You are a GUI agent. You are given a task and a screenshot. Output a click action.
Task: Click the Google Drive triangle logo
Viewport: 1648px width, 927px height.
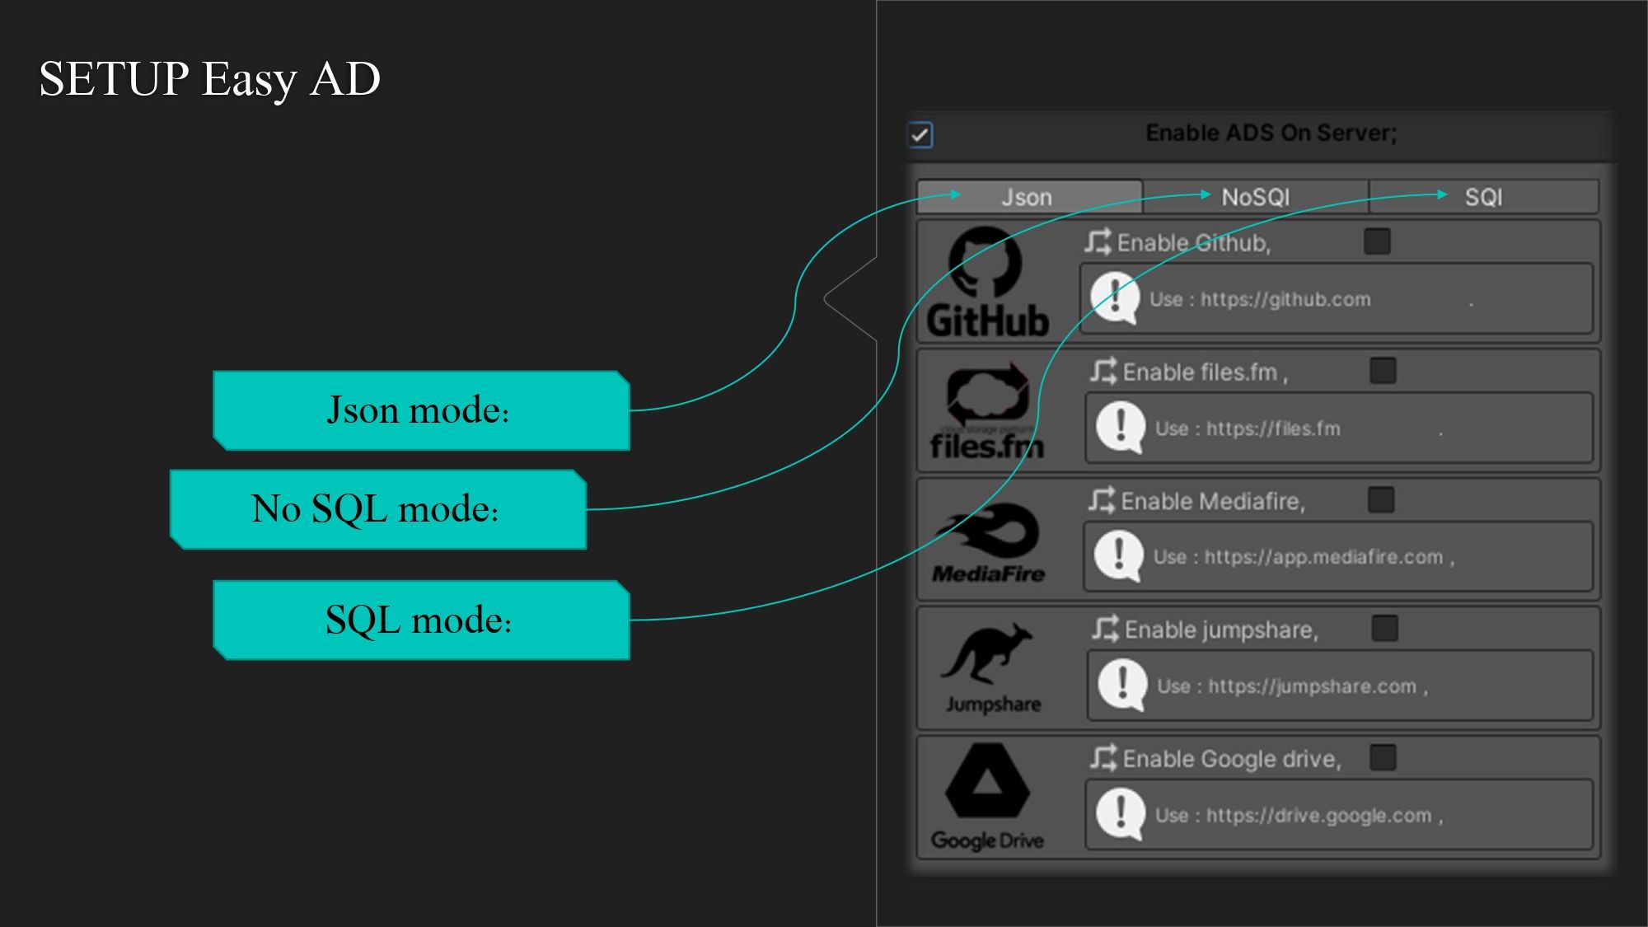(987, 781)
